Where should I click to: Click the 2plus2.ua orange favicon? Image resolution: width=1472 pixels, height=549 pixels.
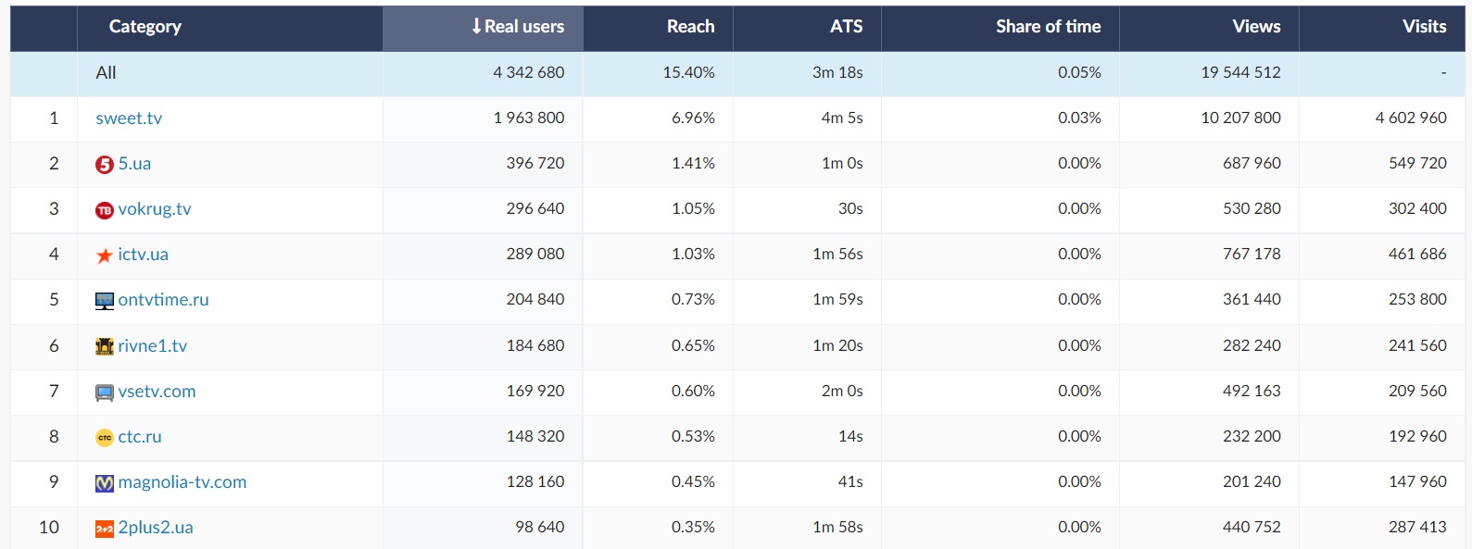coord(105,529)
